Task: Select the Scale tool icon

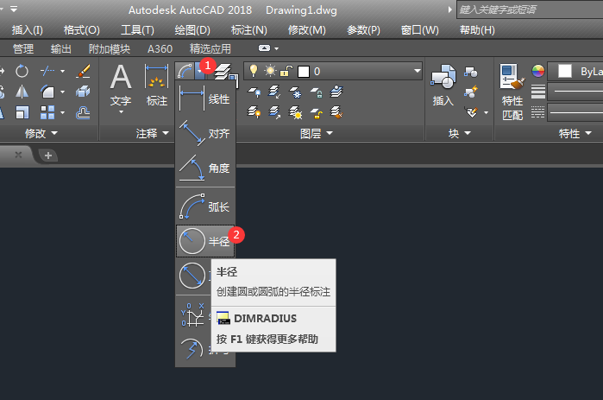Action: pyautogui.click(x=22, y=112)
